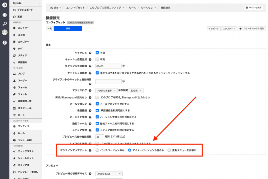268x179 pixels.
Task: Click help icon beside アクセスログ label
Action: pyautogui.click(x=90, y=91)
